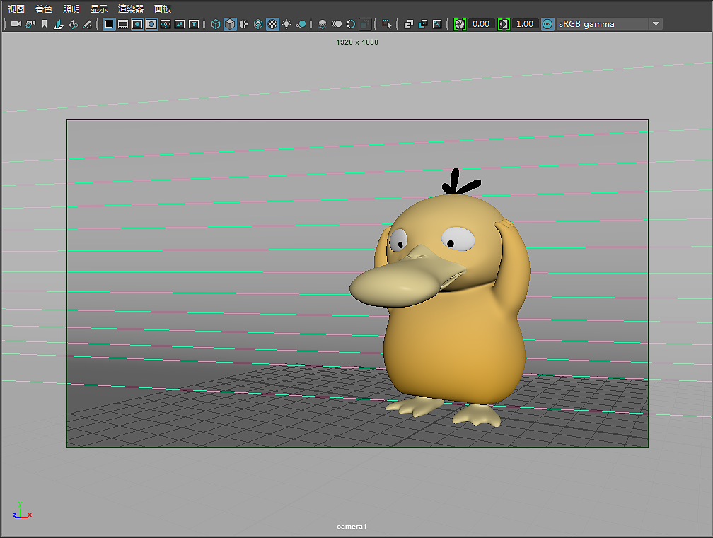This screenshot has height=538, width=713.
Task: Open the sRGB gamma view transform dropdown
Action: click(x=656, y=24)
